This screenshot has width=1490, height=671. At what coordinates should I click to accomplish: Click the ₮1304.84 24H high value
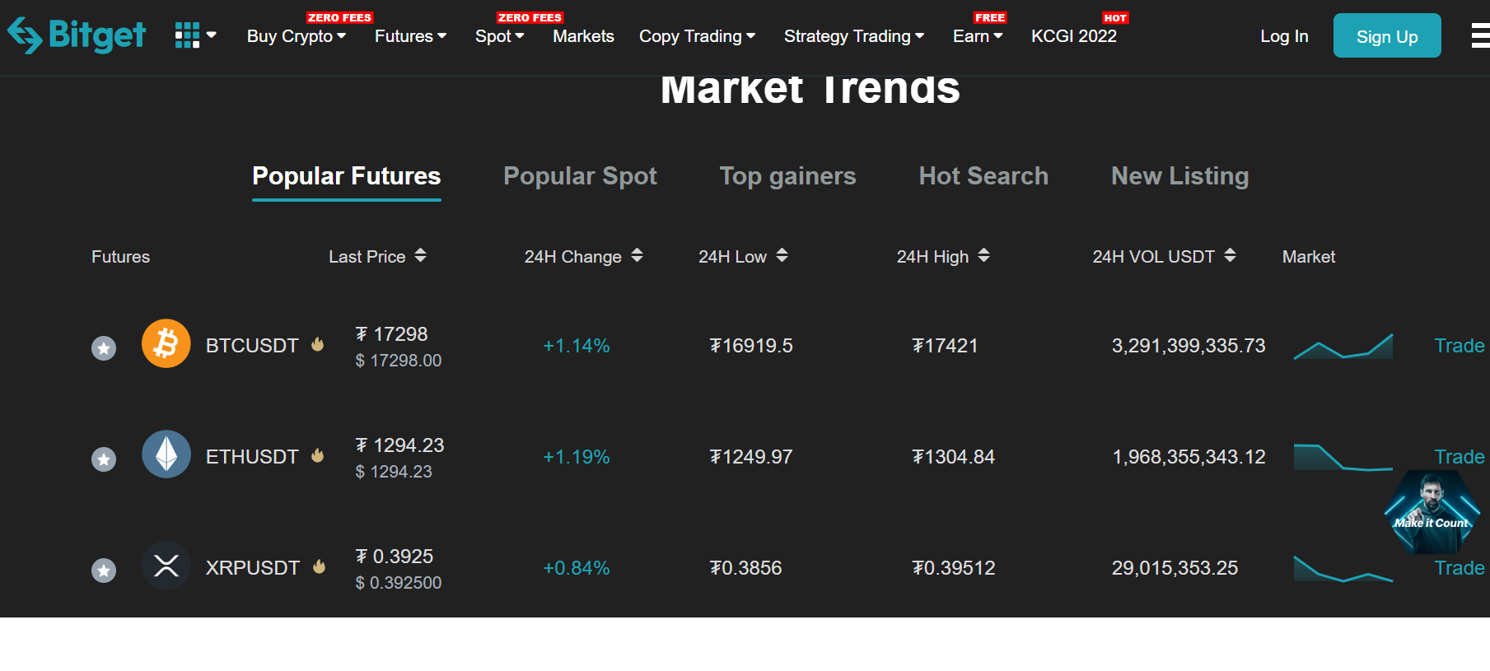coord(954,457)
